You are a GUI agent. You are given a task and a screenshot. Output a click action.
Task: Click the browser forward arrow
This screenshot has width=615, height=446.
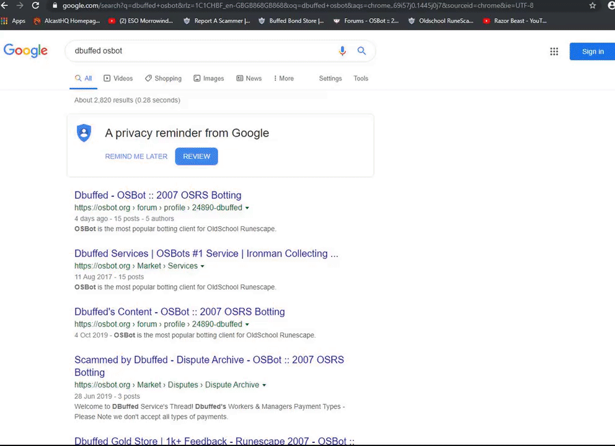pyautogui.click(x=20, y=6)
